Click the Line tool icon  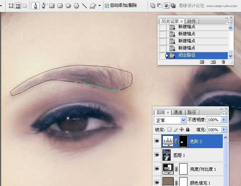[x=85, y=6]
